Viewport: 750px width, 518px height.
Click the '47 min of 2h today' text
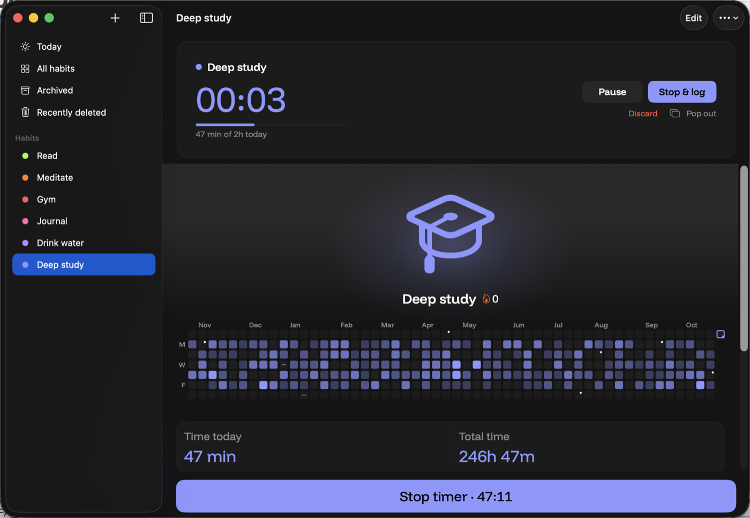(x=231, y=134)
